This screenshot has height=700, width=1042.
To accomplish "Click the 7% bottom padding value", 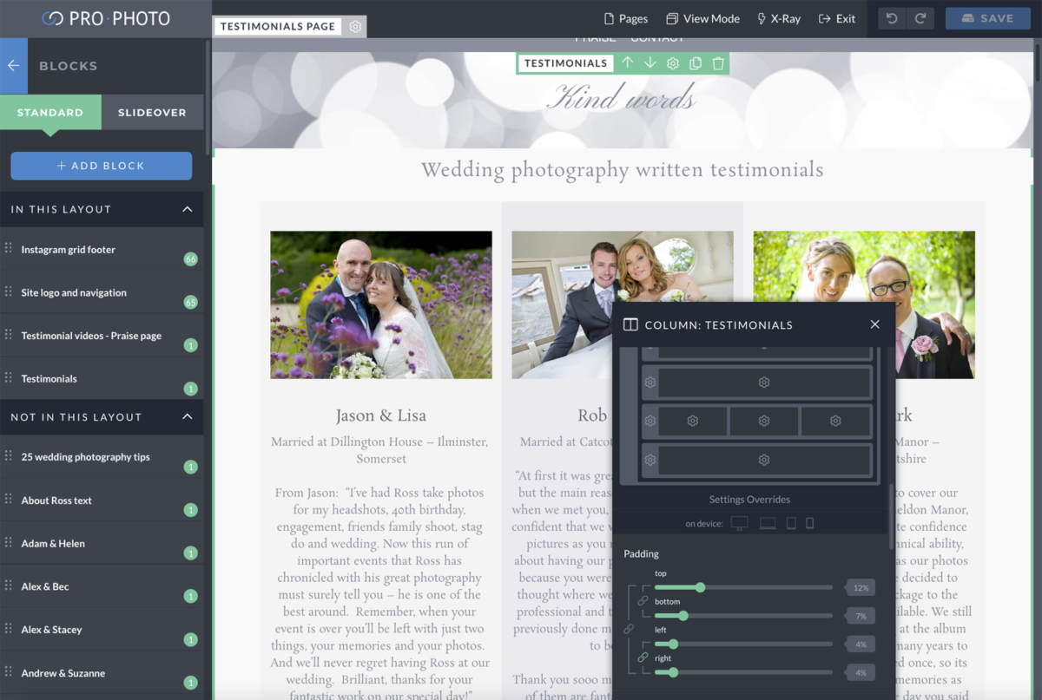I will pos(860,616).
